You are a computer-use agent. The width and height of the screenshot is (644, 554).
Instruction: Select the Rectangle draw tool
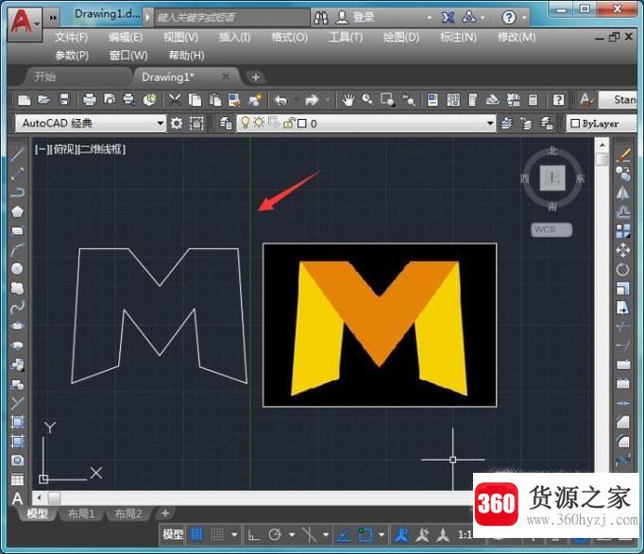point(17,230)
